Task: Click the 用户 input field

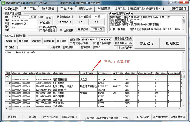Action: (x=24, y=27)
